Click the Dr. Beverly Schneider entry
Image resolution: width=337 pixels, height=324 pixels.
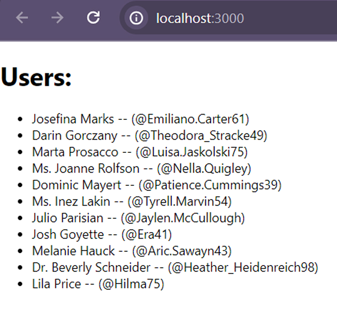pyautogui.click(x=91, y=267)
